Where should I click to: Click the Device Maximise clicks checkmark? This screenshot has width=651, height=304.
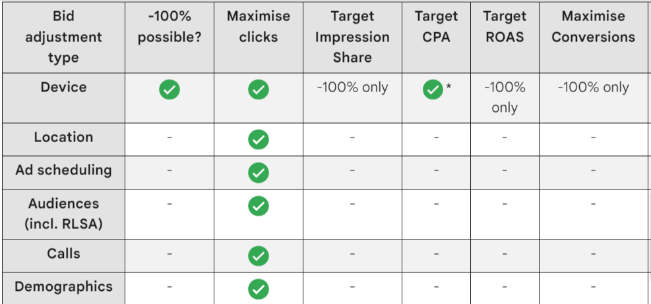pyautogui.click(x=259, y=89)
